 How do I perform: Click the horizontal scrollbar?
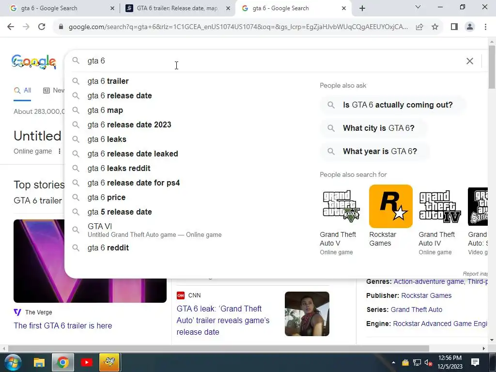(218, 349)
